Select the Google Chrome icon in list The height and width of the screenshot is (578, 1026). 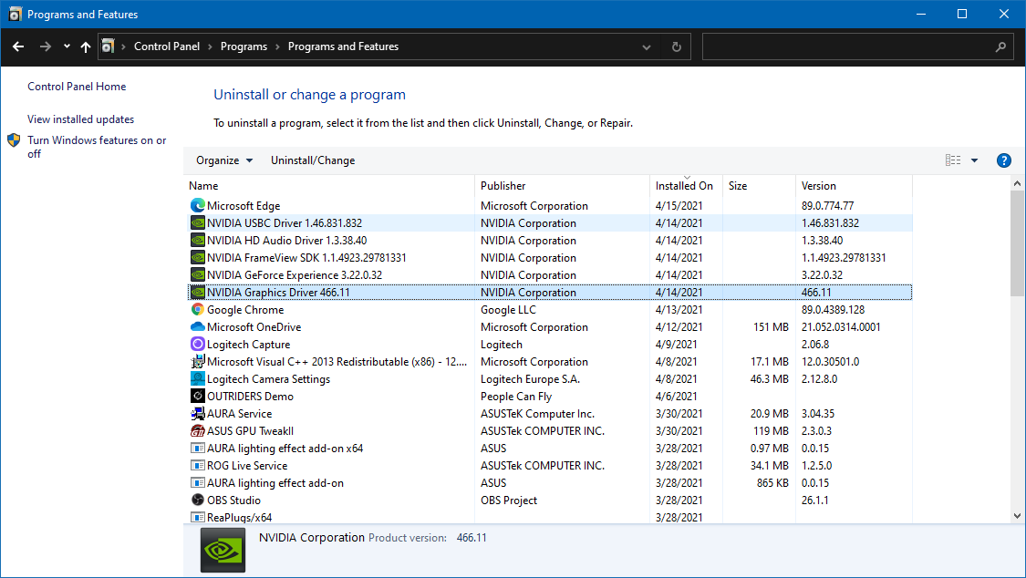click(x=198, y=310)
